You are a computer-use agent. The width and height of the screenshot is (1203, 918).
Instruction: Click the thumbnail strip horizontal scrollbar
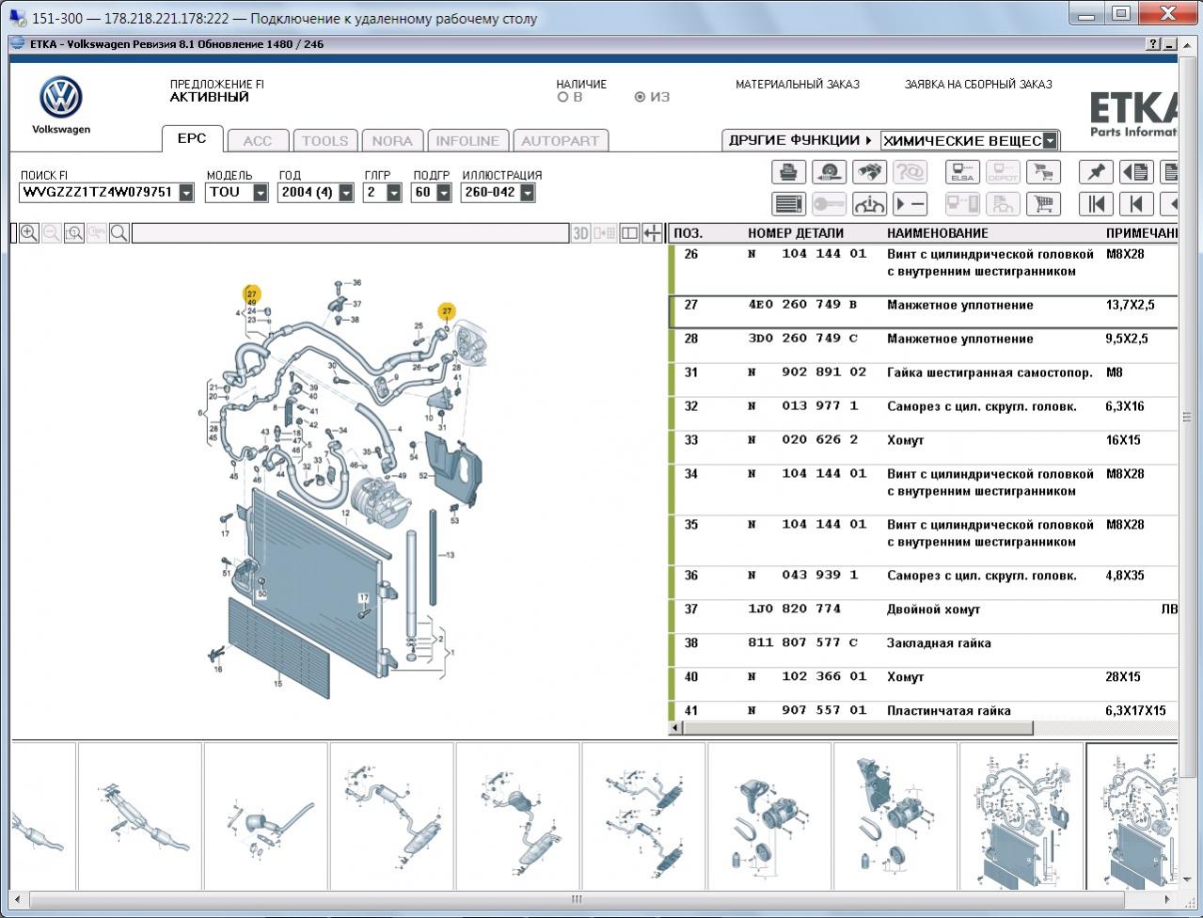(x=578, y=899)
